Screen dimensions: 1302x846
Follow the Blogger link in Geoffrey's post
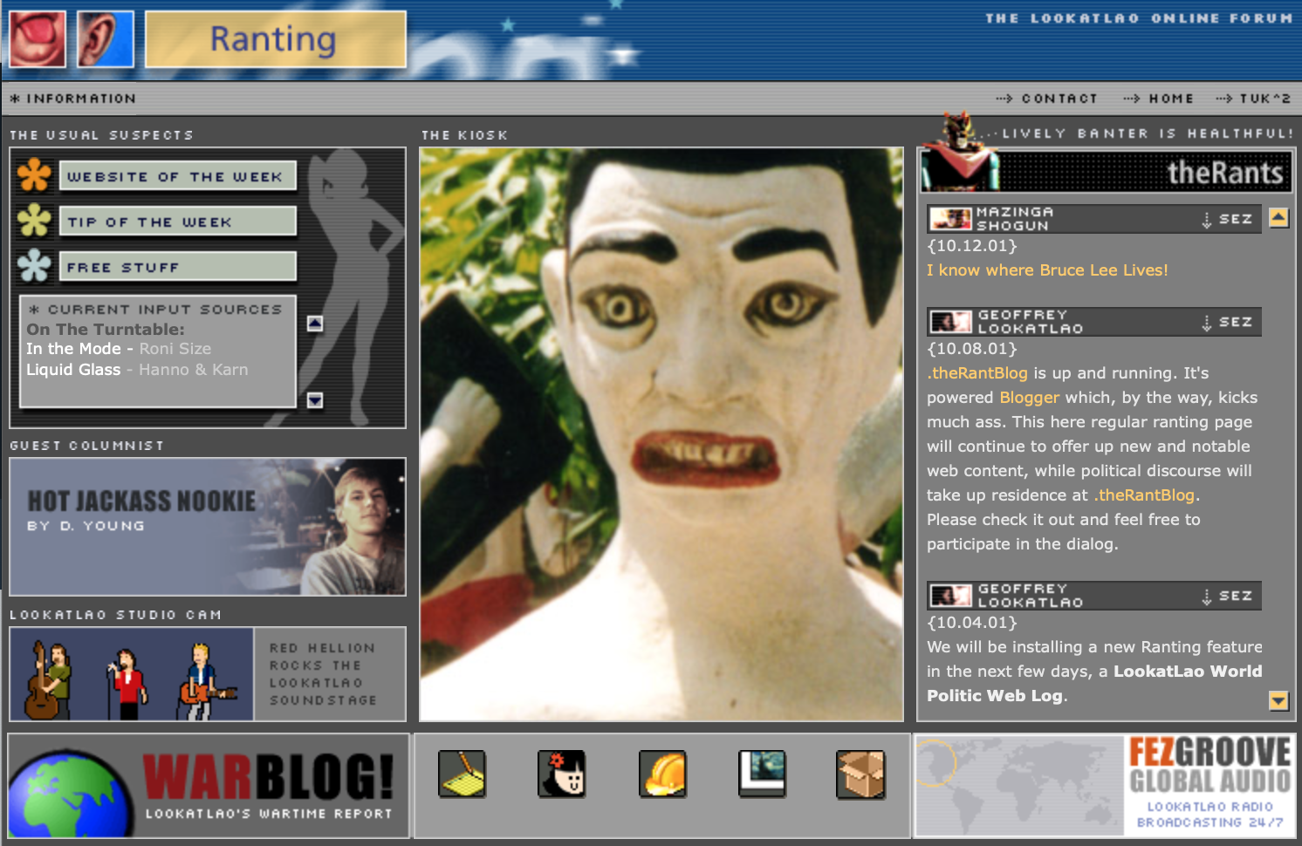1029,397
